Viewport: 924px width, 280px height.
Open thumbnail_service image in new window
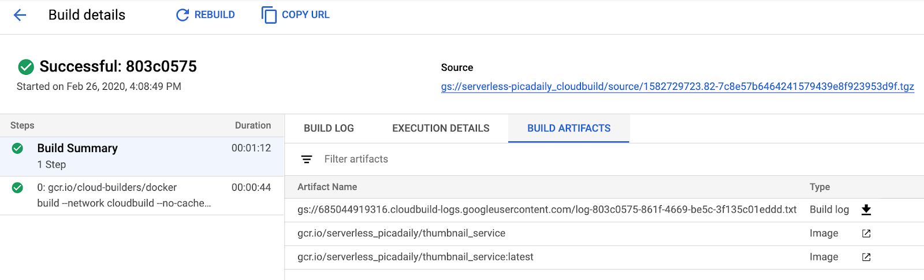[866, 233]
